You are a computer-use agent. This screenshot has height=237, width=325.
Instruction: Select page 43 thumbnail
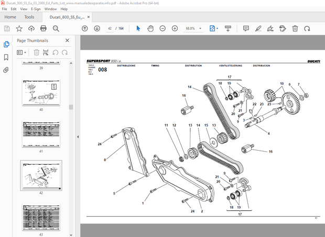click(41, 217)
